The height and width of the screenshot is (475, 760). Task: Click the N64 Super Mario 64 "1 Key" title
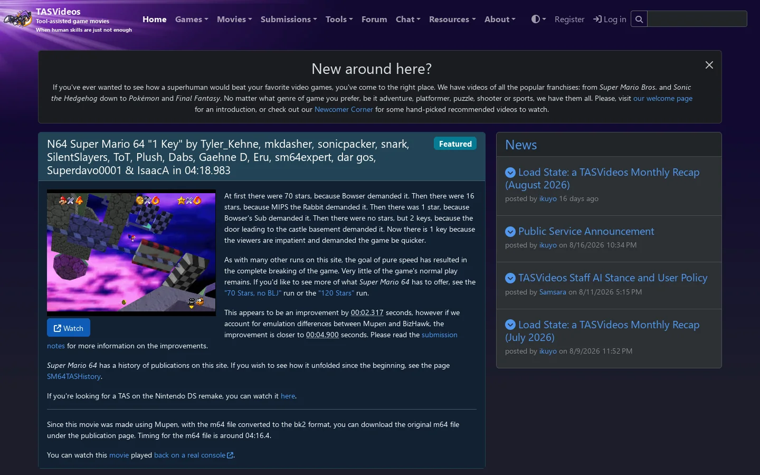click(x=228, y=157)
